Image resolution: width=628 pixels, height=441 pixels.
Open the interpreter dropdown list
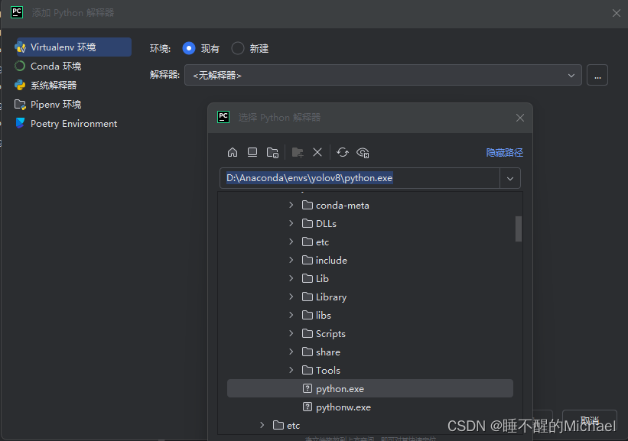(x=571, y=75)
